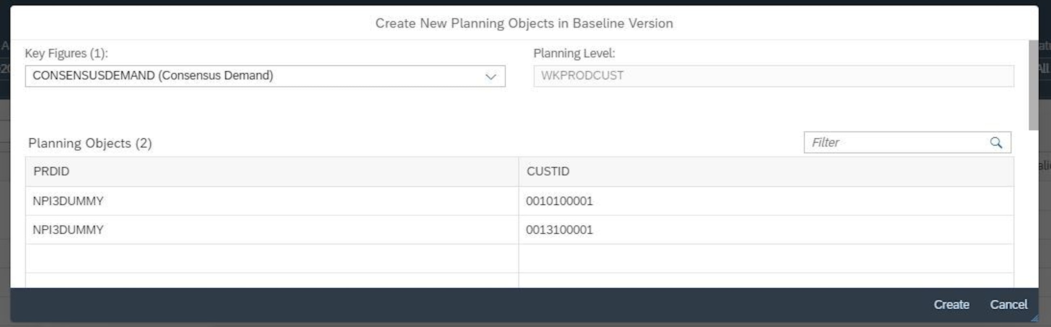Click the dialog's vertical scrollbar thumb

tap(1033, 85)
